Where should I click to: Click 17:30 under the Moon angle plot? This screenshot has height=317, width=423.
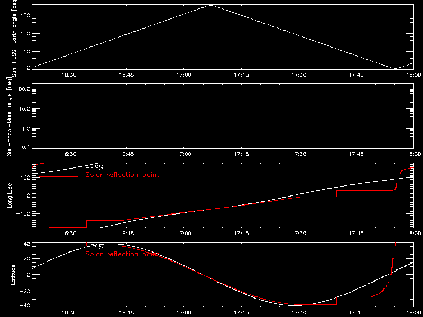point(299,154)
